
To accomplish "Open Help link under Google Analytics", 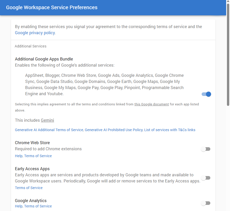I will click(19, 206).
